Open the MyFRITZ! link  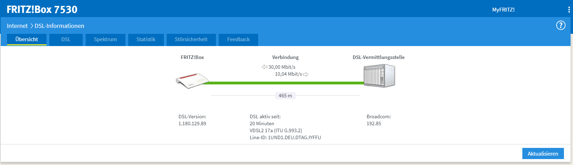(503, 10)
